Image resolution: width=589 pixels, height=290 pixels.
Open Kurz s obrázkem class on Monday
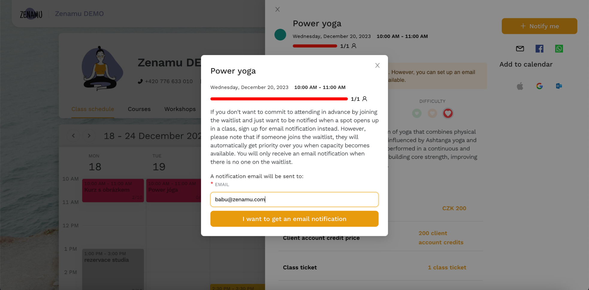tap(113, 191)
